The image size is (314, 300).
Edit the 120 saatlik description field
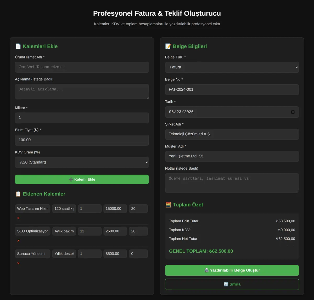point(64,209)
